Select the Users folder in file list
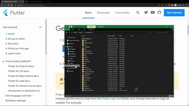 [x=85, y=84]
